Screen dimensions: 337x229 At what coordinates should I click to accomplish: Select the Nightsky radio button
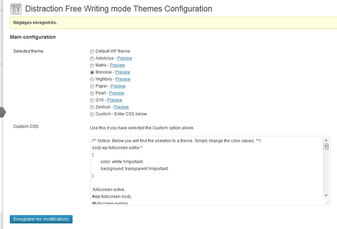92,79
